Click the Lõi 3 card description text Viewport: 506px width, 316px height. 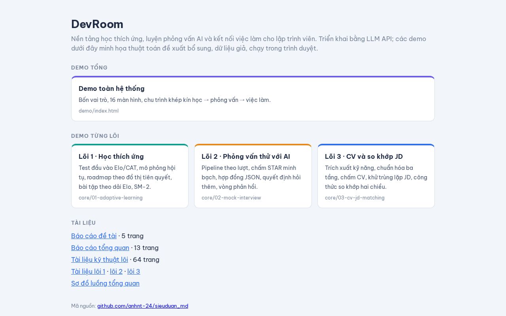click(x=376, y=177)
